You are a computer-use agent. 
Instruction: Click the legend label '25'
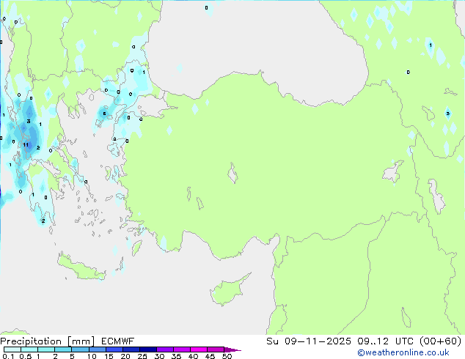pos(142,356)
